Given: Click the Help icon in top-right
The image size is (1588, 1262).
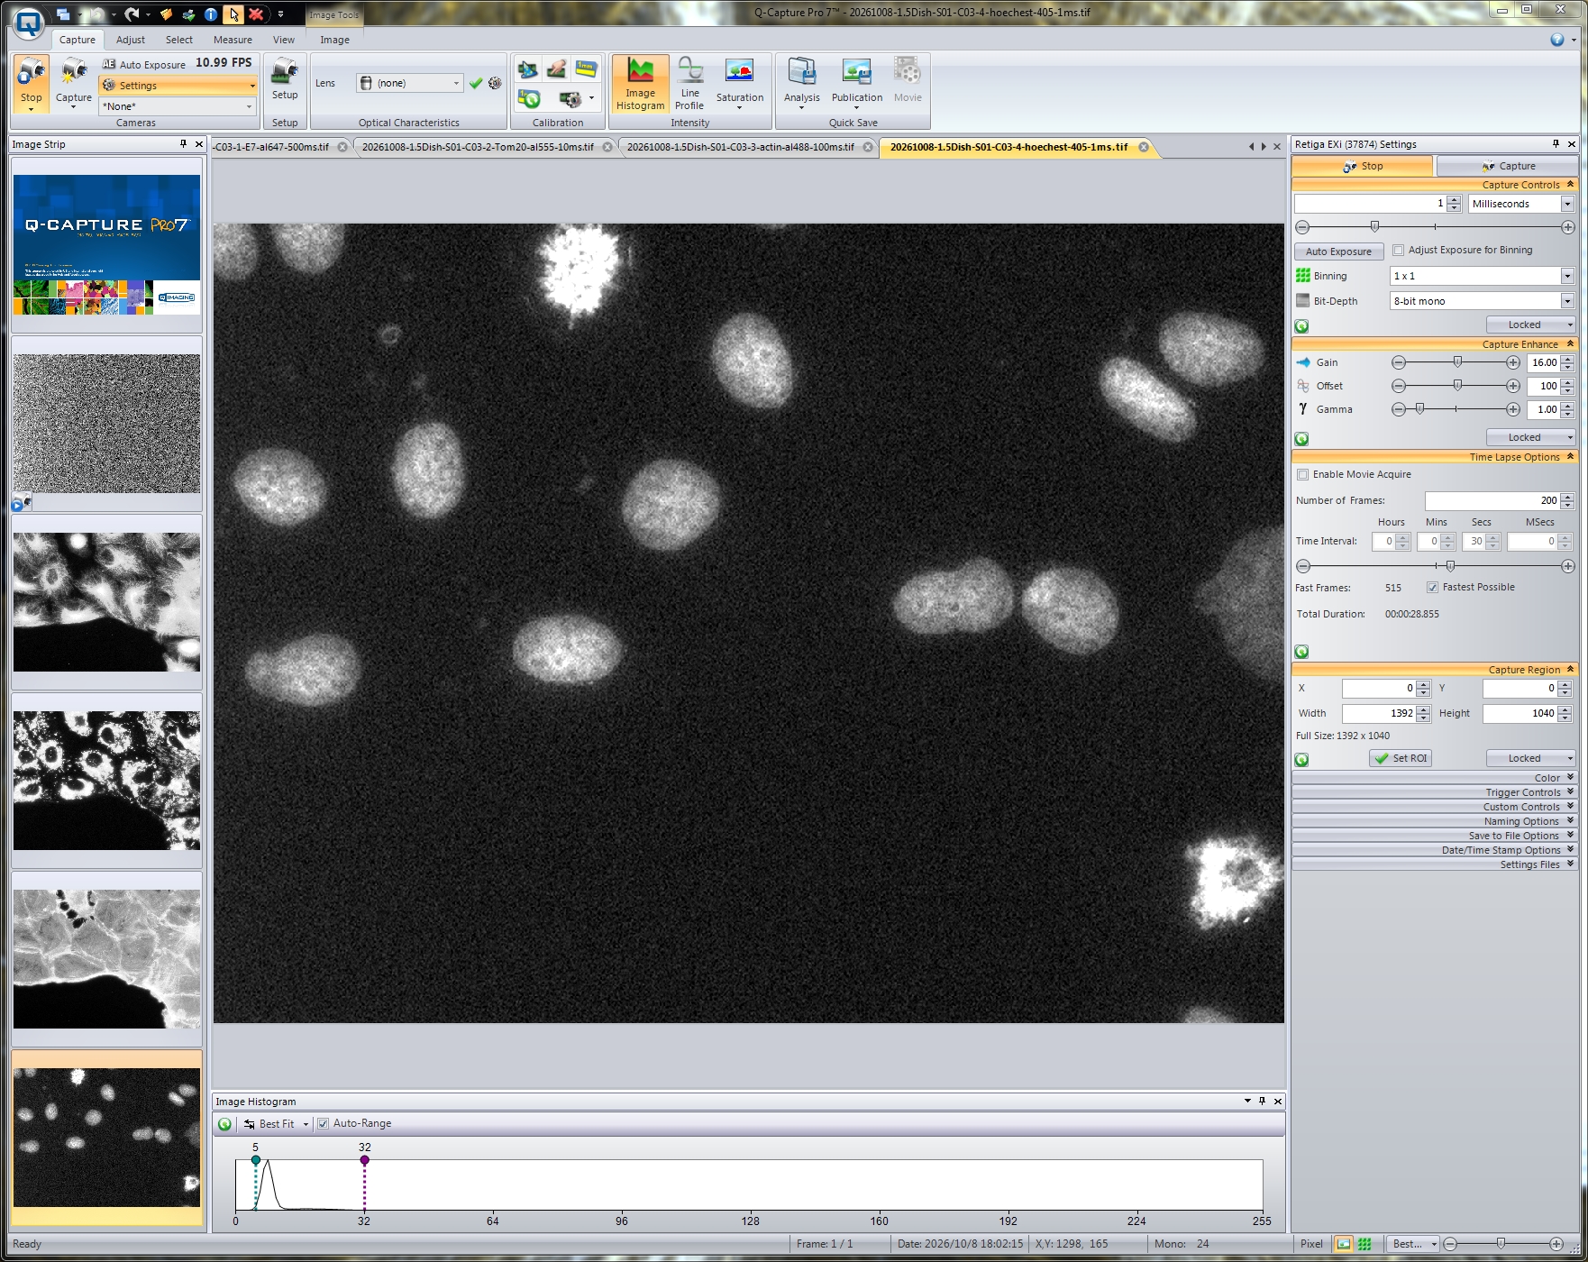Looking at the screenshot, I should click(1557, 40).
